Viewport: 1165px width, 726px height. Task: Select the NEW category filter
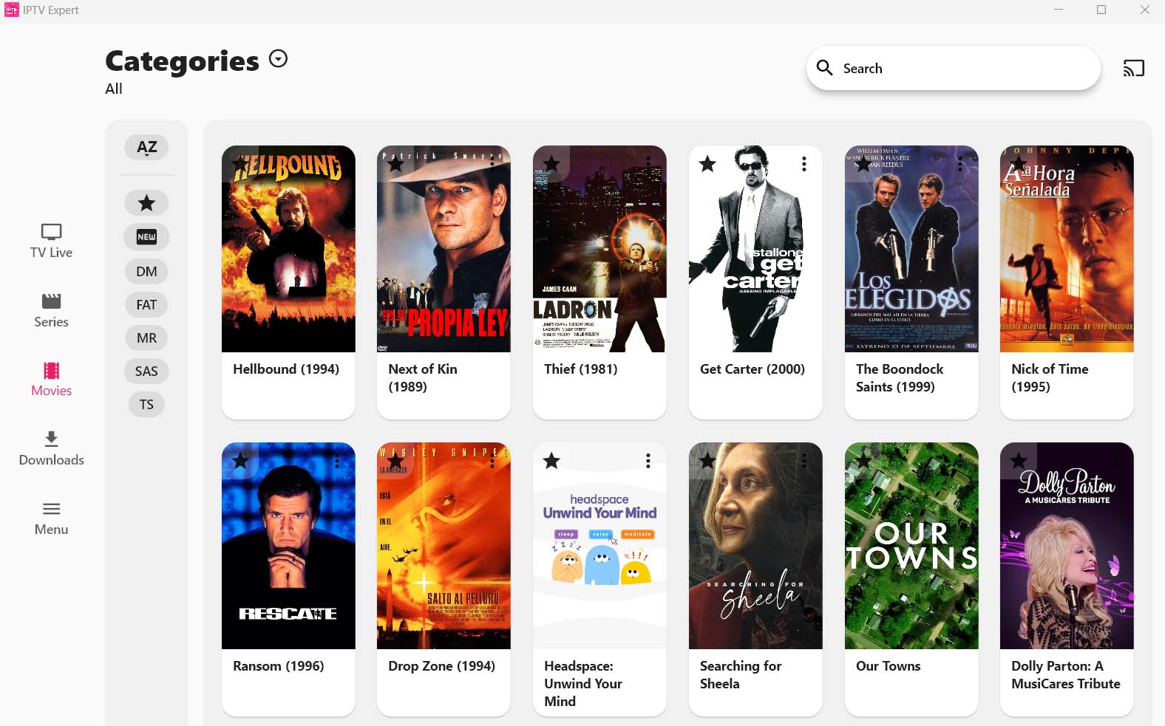click(146, 237)
